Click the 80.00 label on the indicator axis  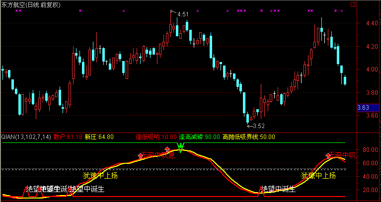click(369, 149)
